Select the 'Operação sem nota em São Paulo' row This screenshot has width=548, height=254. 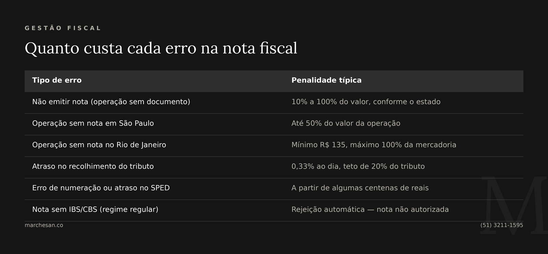tap(274, 124)
